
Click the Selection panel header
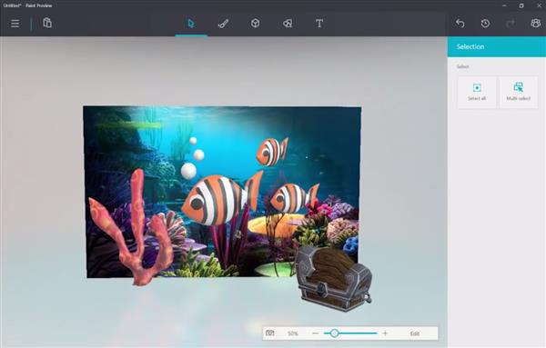click(x=497, y=46)
